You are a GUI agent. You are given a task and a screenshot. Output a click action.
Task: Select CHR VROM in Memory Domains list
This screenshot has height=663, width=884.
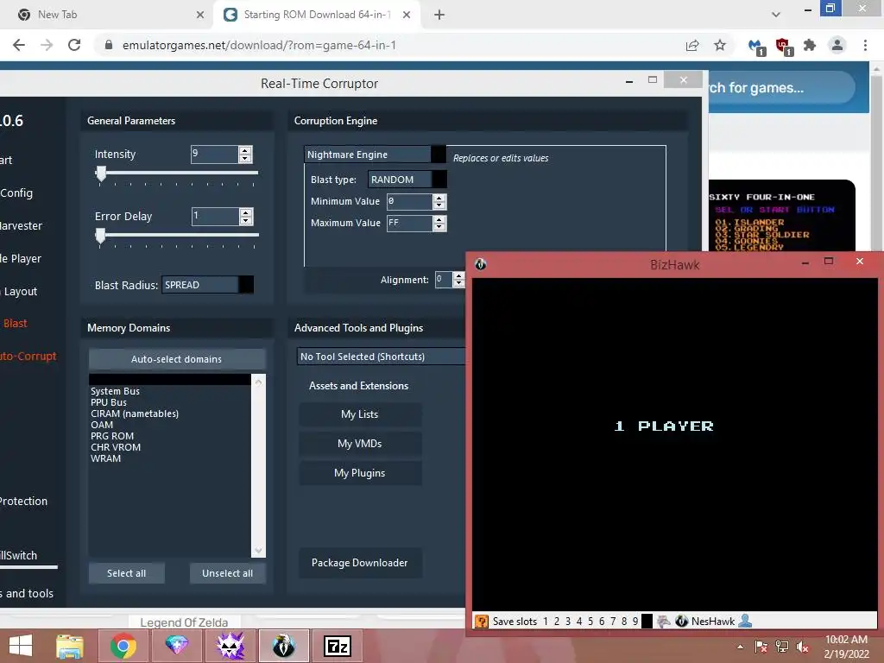pyautogui.click(x=116, y=447)
